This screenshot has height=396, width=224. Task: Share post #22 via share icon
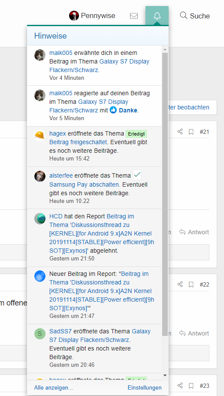click(180, 284)
